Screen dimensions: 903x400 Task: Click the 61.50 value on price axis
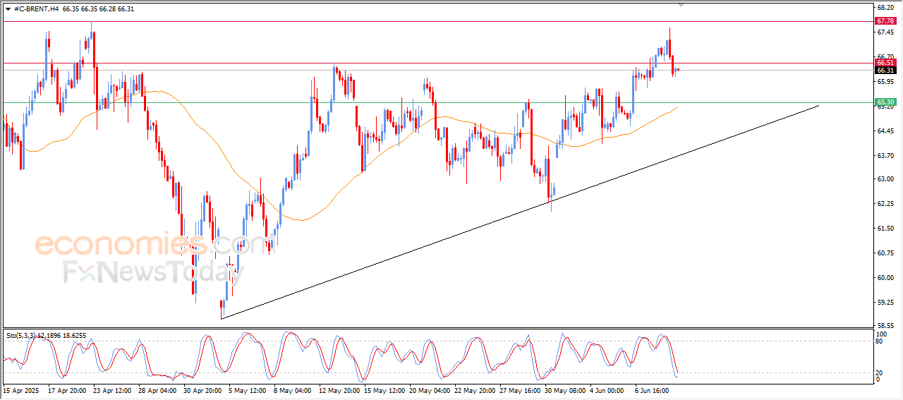click(x=885, y=229)
